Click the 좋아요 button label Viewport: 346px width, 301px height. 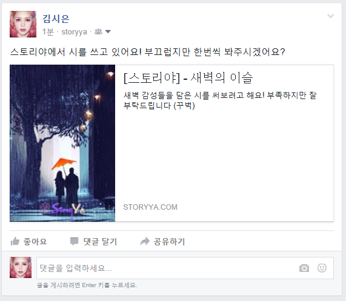[x=35, y=241]
